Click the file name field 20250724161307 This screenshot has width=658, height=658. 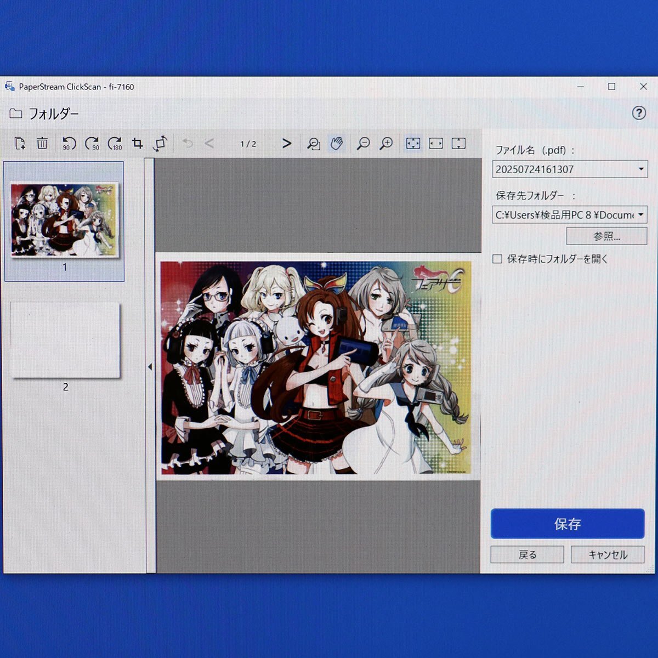click(570, 169)
